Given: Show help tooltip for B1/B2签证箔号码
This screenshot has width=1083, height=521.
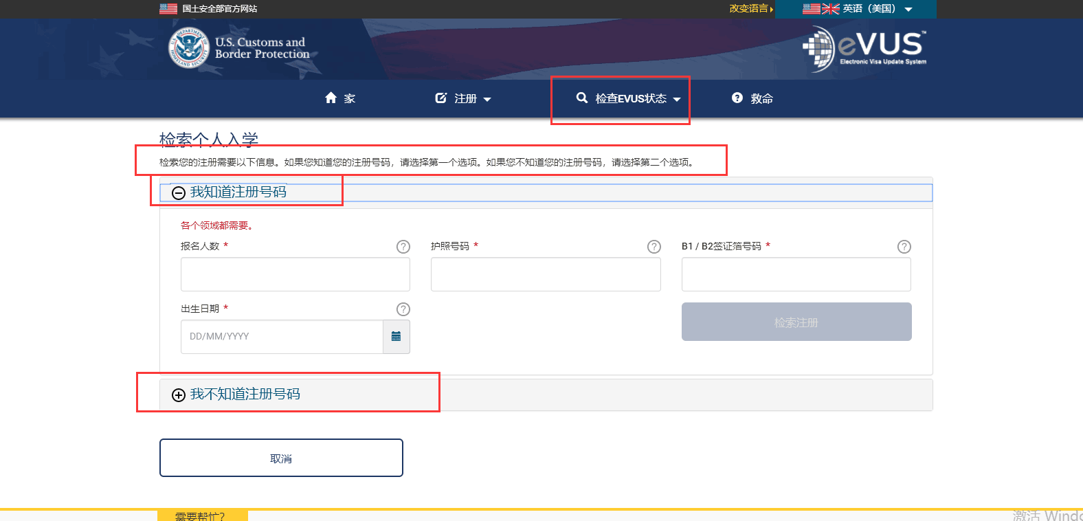Looking at the screenshot, I should click(904, 247).
